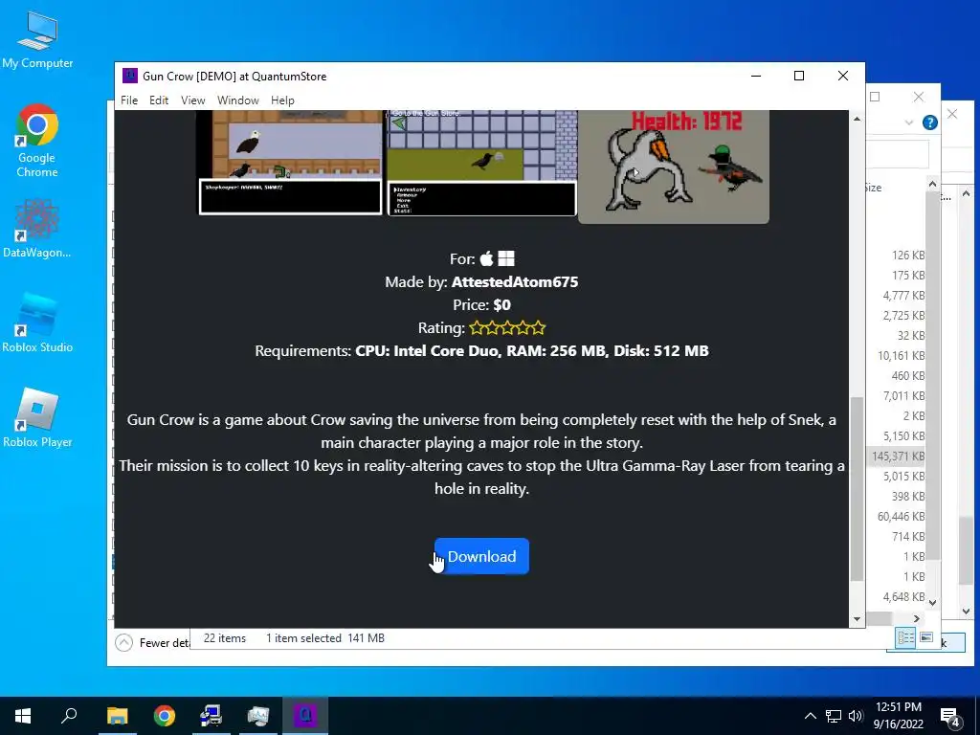980x735 pixels.
Task: Close the background Explorer window
Action: tap(918, 97)
